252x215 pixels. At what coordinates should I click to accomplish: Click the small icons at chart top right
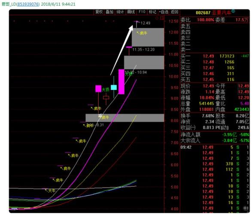coord(160,18)
